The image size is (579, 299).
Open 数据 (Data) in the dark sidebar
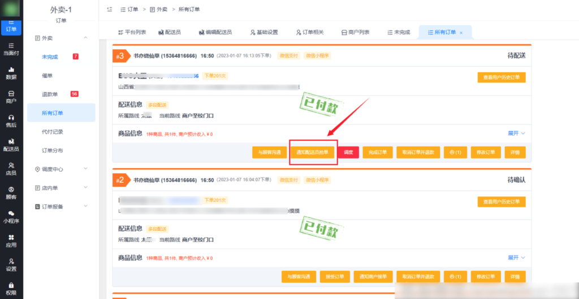(x=11, y=73)
